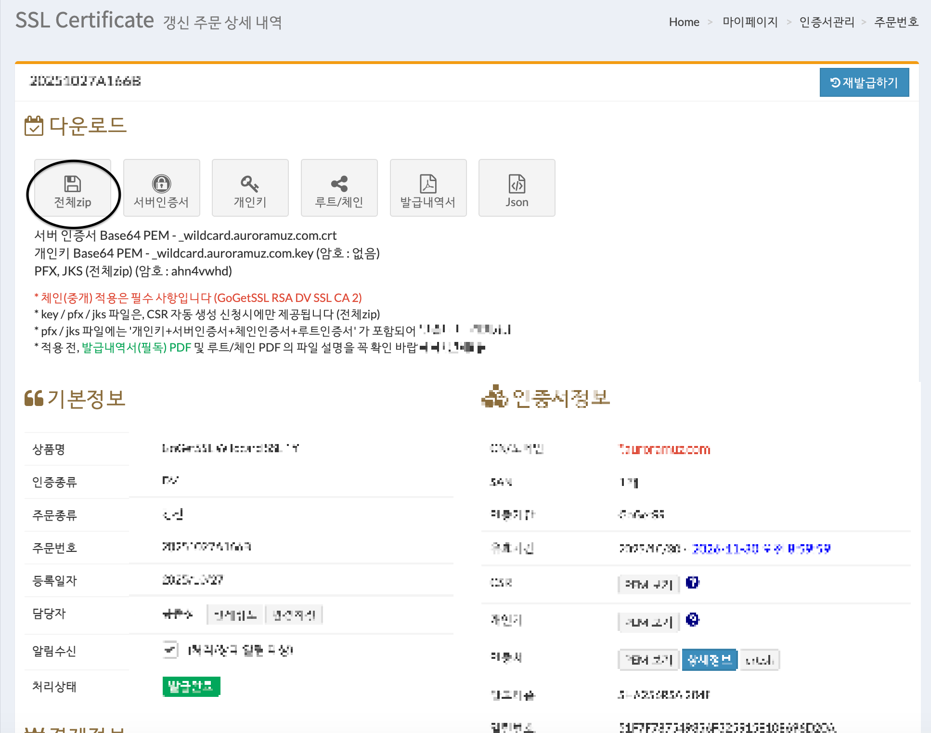This screenshot has width=931, height=733.
Task: Click the help icon next to CSR
Action: (x=692, y=583)
